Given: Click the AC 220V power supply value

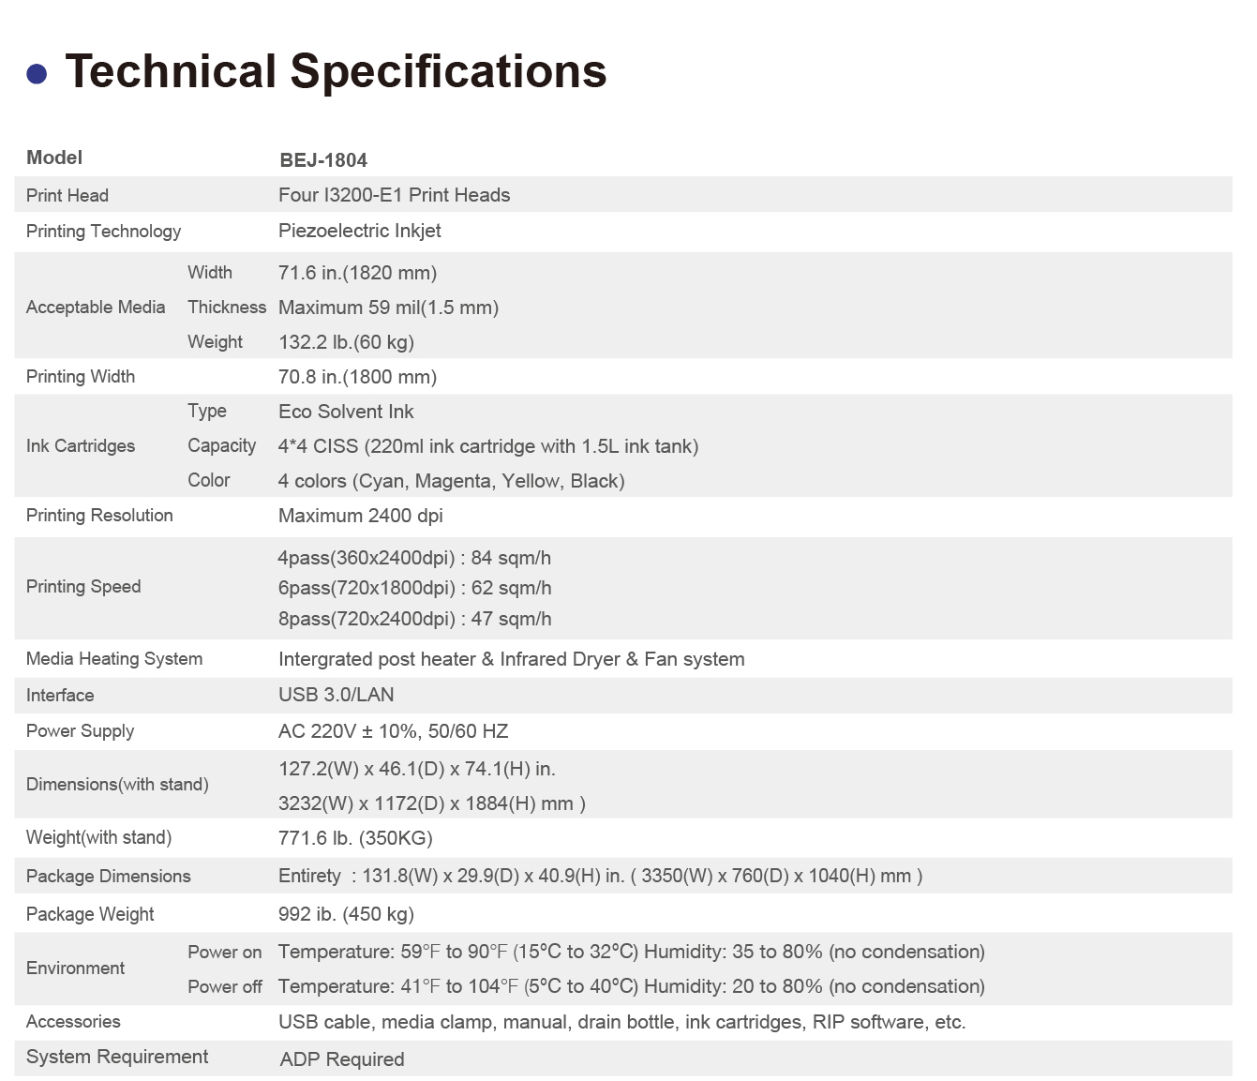Looking at the screenshot, I should 393,731.
